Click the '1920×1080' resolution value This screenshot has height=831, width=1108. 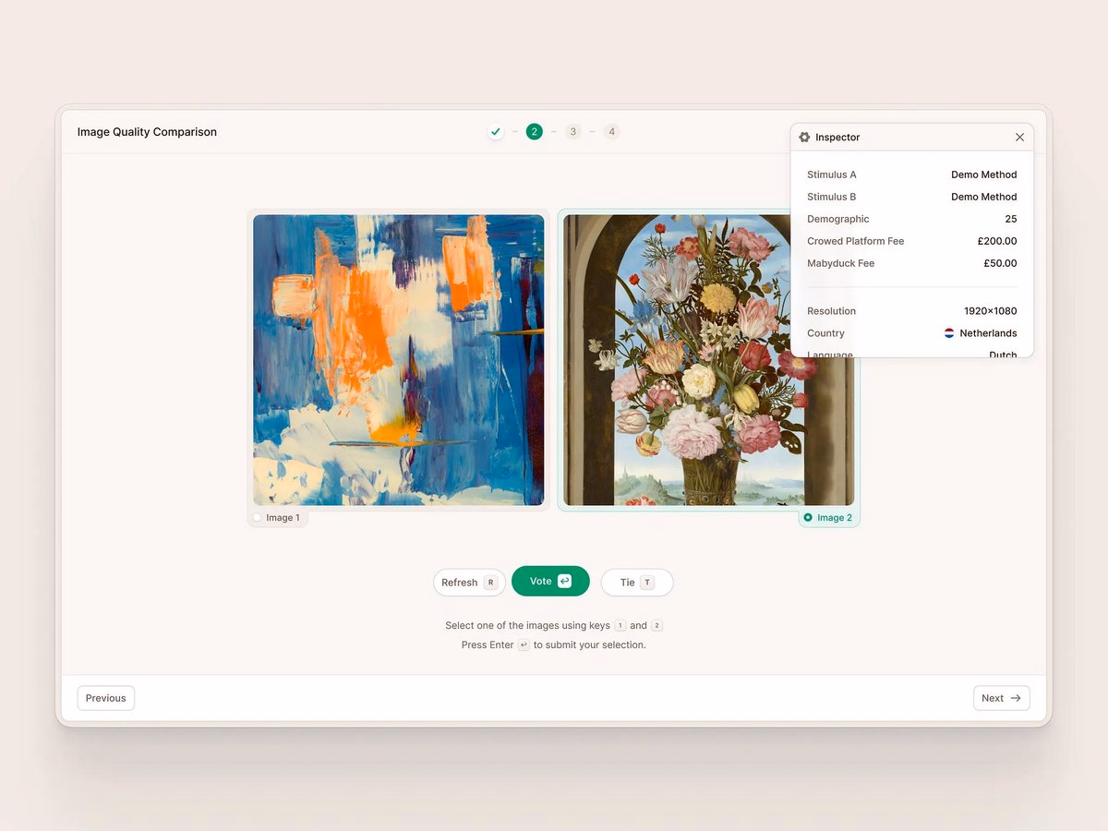(x=991, y=311)
